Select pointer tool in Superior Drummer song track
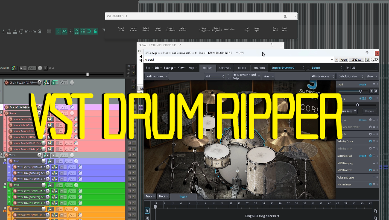 (x=147, y=211)
